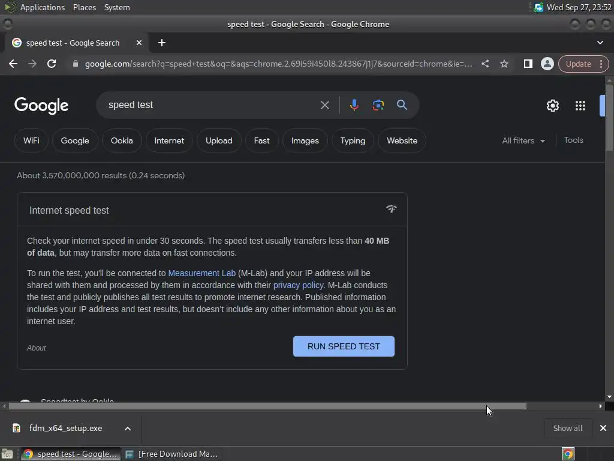
Task: Open the Tools options
Action: point(573,140)
